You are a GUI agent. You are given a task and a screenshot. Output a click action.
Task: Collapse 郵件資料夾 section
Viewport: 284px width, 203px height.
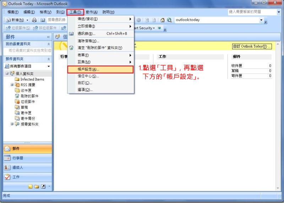(49, 59)
